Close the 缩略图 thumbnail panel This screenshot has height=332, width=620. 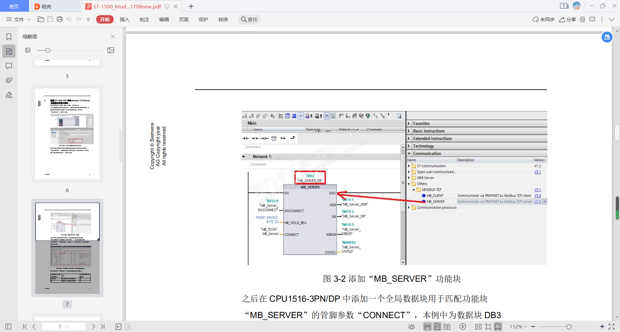113,36
